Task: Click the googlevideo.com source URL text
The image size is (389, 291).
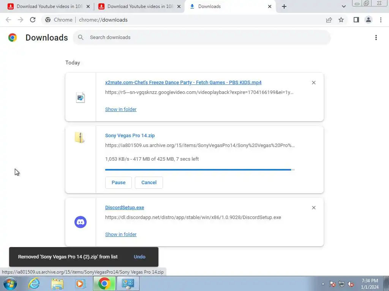Action: [x=199, y=92]
